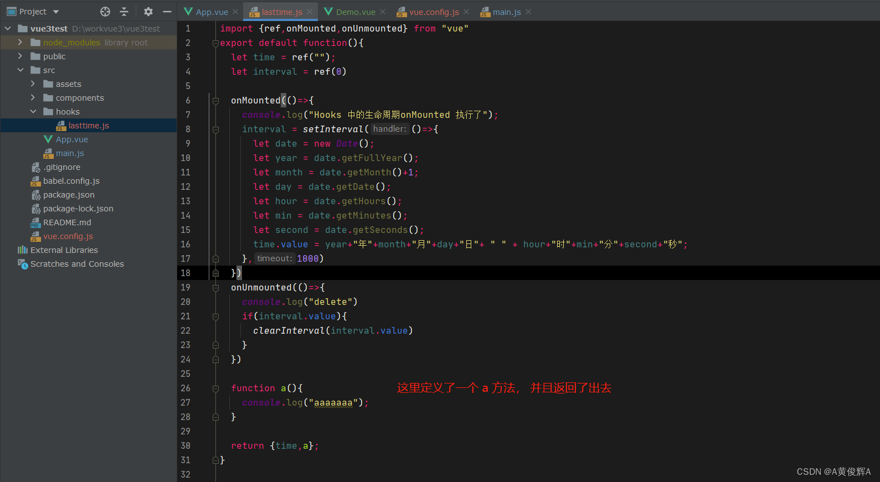The width and height of the screenshot is (880, 482).
Task: Click the Project panel window icon
Action: coord(11,11)
